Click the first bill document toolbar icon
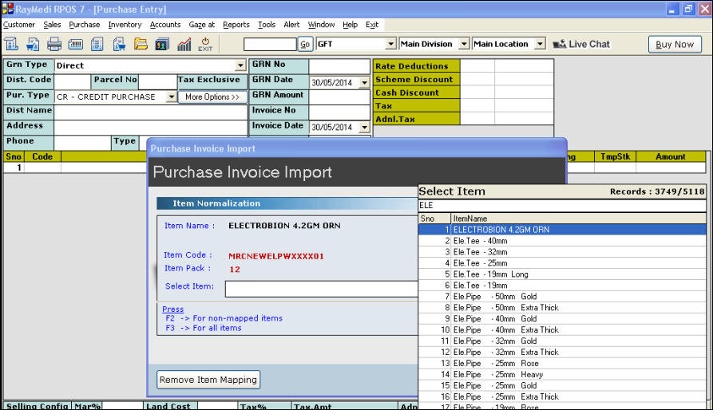The image size is (713, 410). coord(12,44)
